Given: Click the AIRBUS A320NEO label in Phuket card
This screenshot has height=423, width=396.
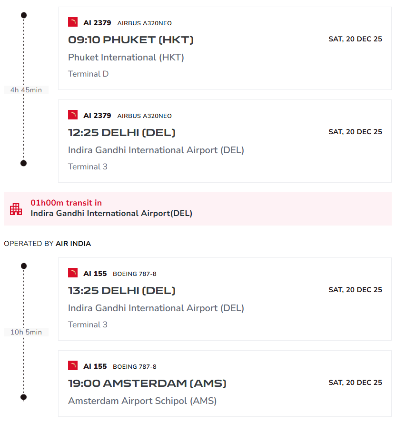Looking at the screenshot, I should [x=145, y=23].
